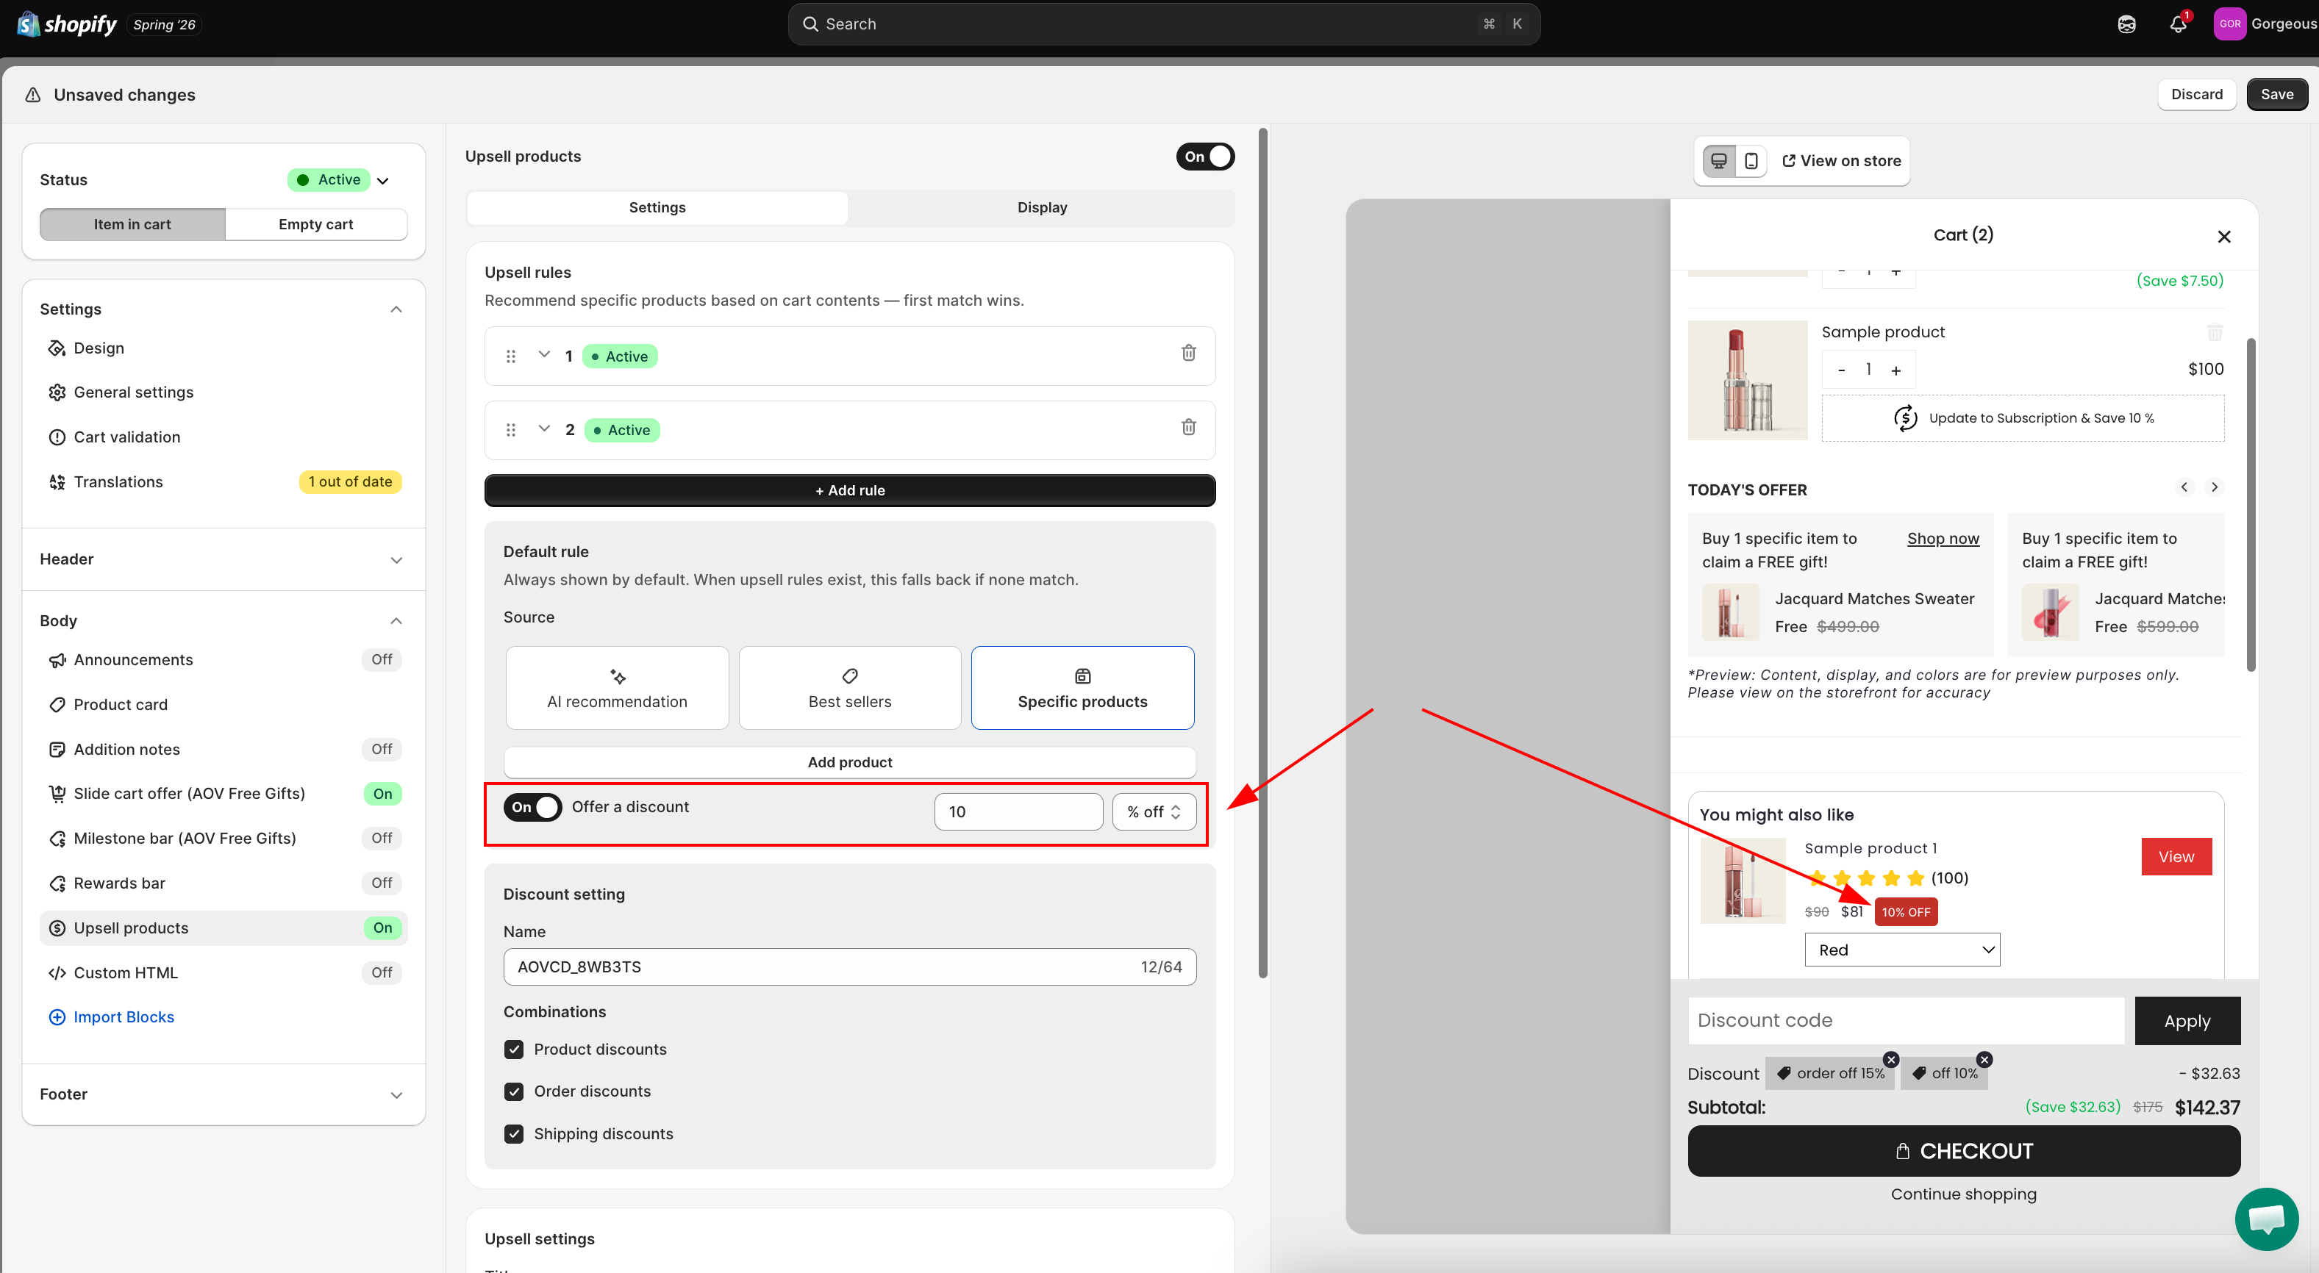Image resolution: width=2319 pixels, height=1273 pixels.
Task: Open Custom HTML block
Action: [x=224, y=972]
